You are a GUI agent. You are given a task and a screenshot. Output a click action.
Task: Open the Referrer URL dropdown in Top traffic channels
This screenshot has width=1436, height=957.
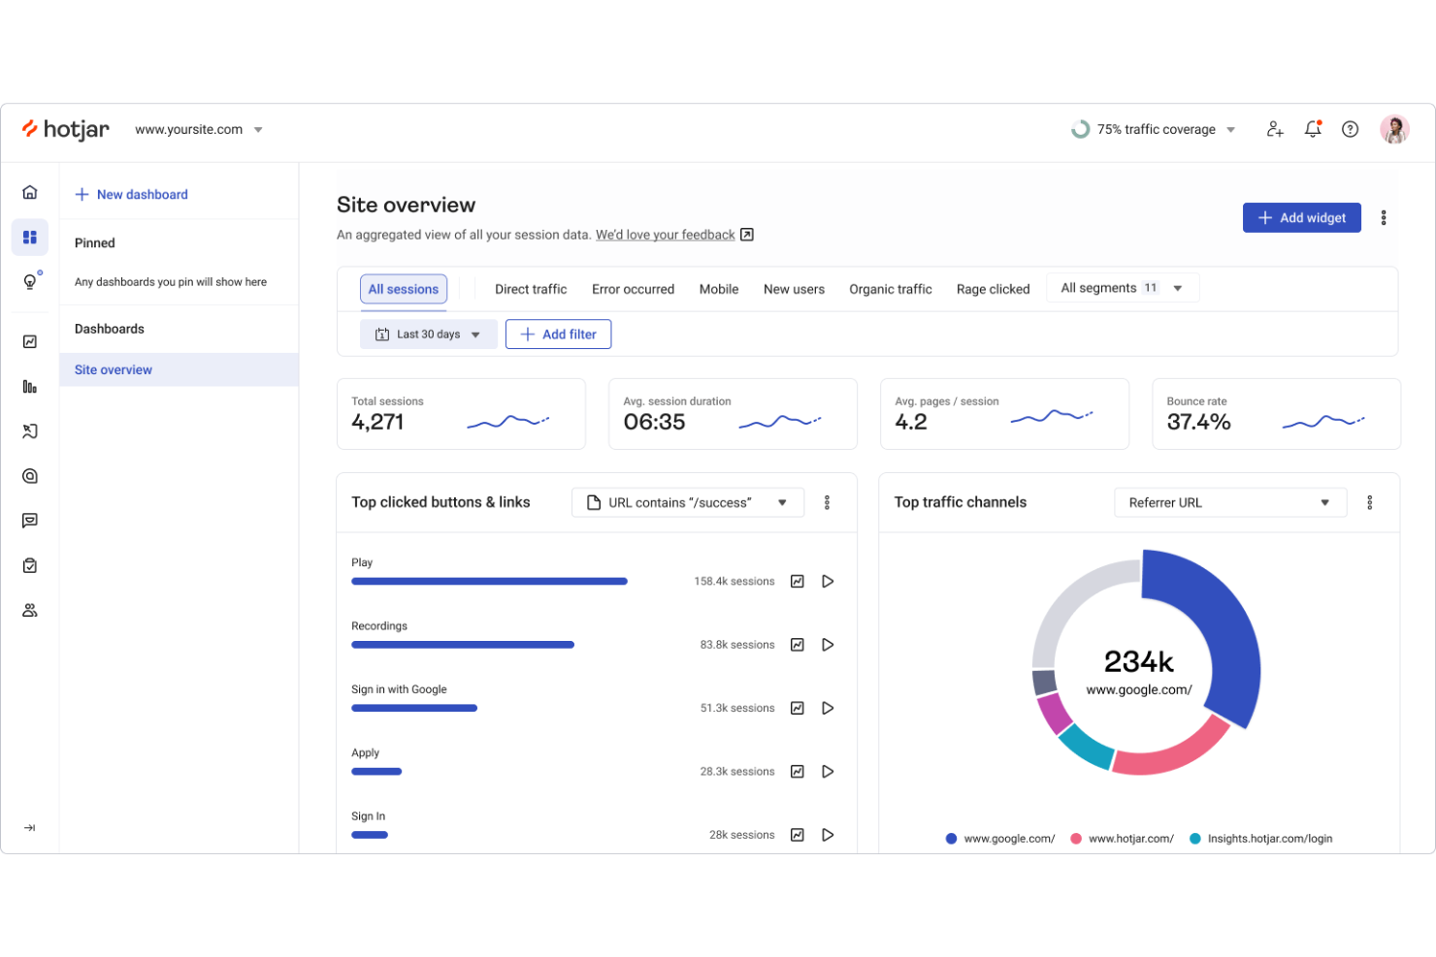click(x=1229, y=502)
